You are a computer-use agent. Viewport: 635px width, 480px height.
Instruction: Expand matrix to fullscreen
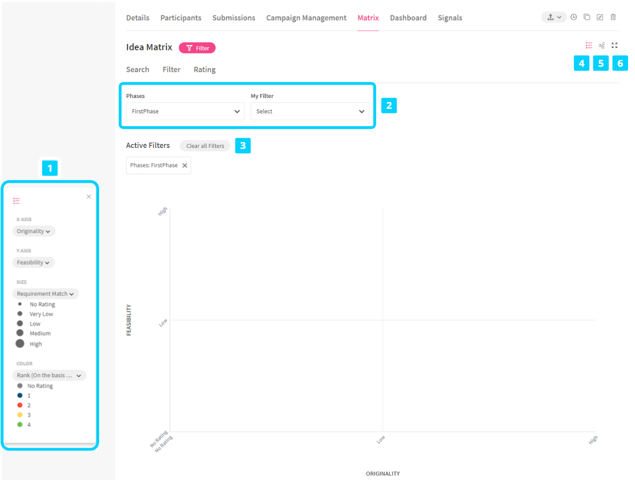click(x=615, y=46)
